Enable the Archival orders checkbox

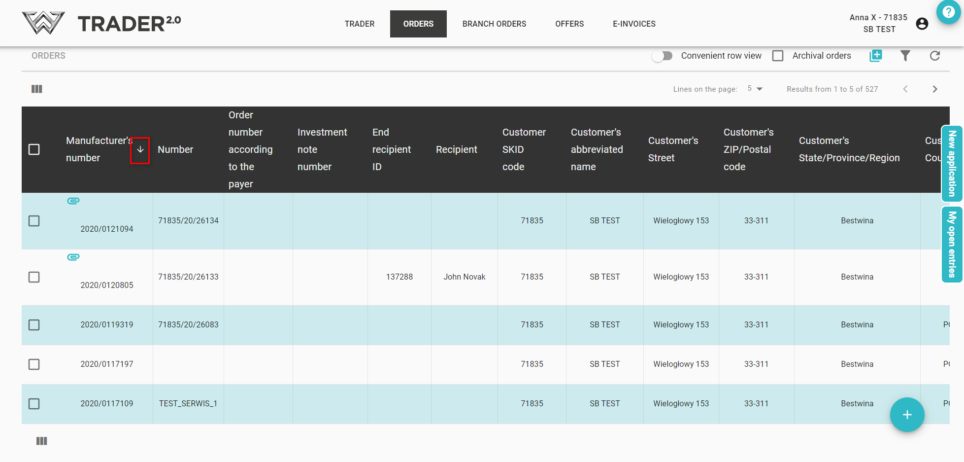tap(778, 56)
